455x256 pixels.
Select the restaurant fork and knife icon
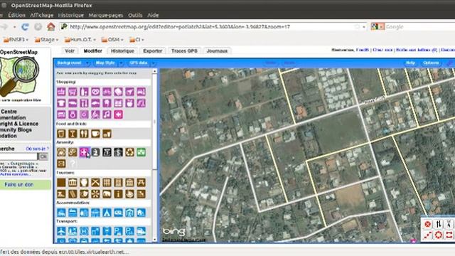pos(84,134)
